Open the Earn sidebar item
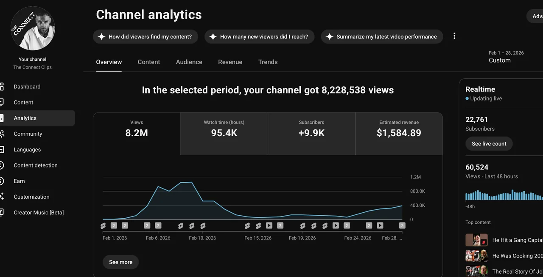 [37, 181]
